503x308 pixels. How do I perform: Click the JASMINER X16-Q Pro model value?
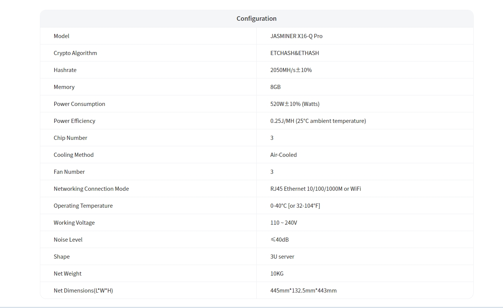point(296,36)
